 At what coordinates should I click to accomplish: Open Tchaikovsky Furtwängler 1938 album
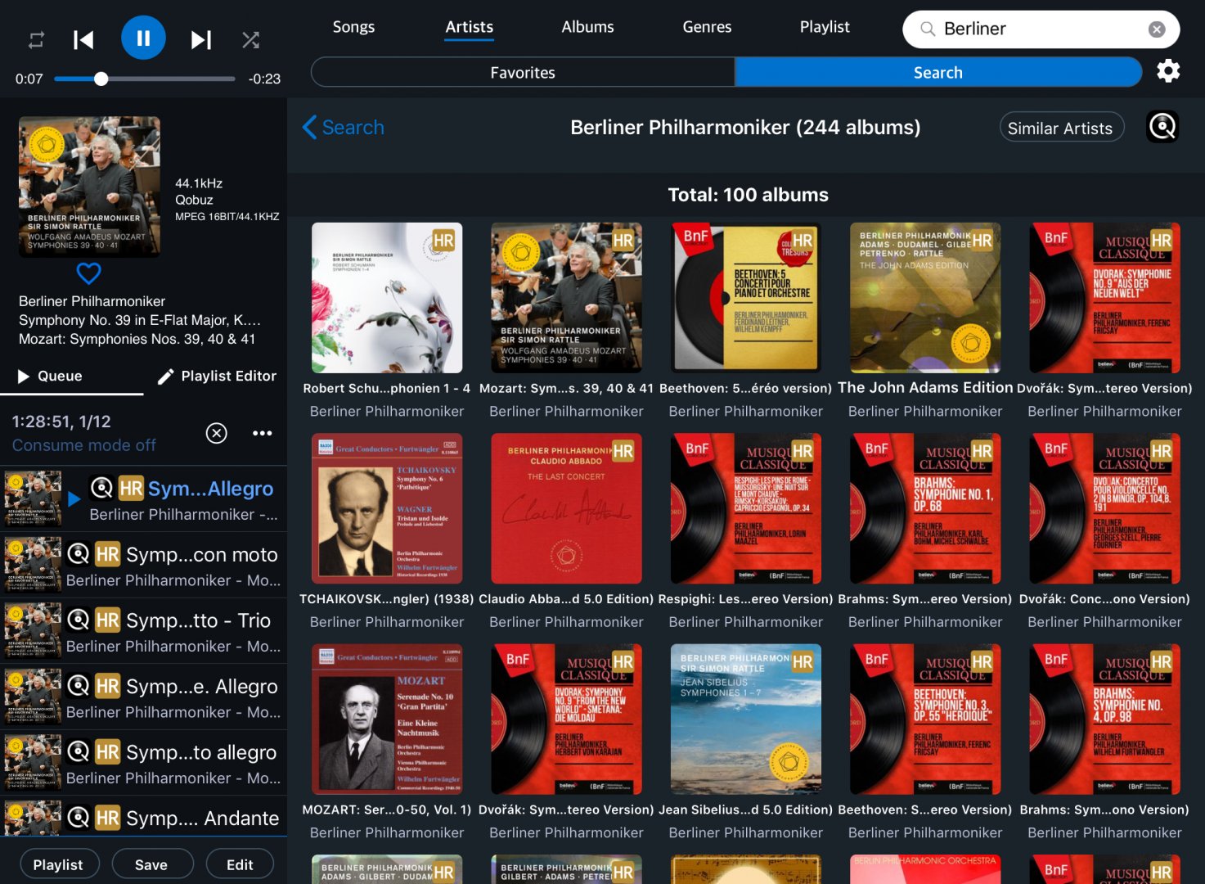pos(387,508)
